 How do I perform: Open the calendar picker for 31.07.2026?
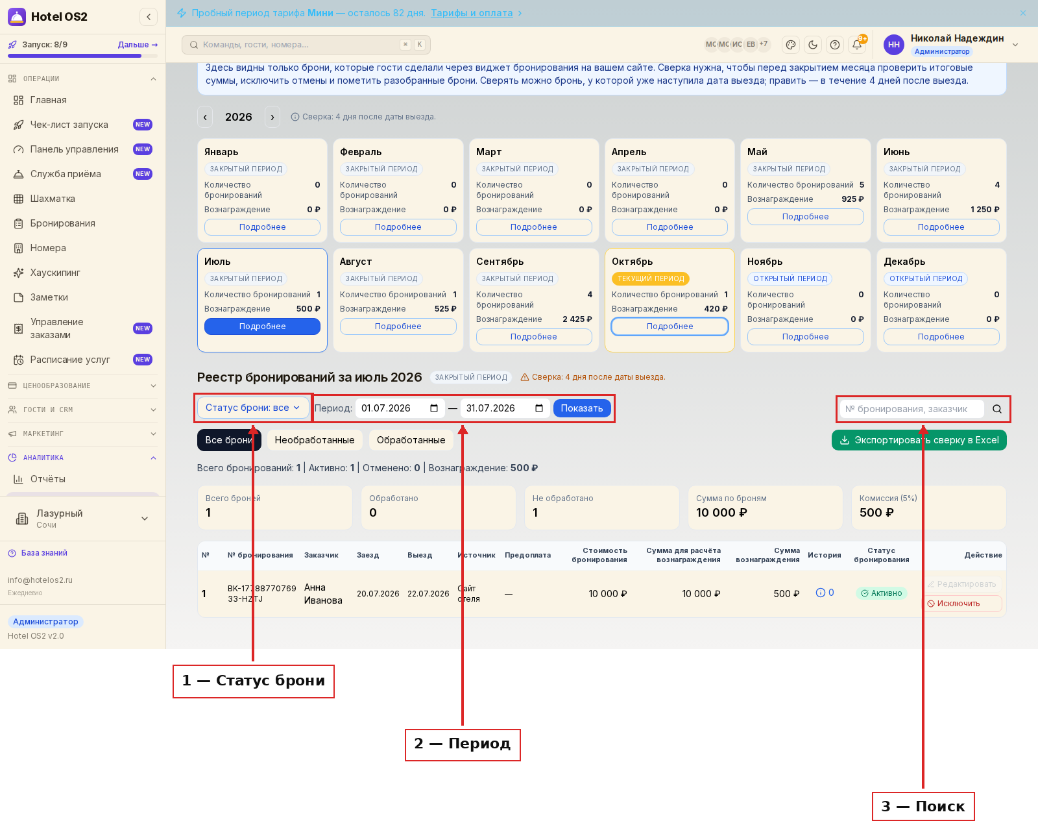coord(539,408)
